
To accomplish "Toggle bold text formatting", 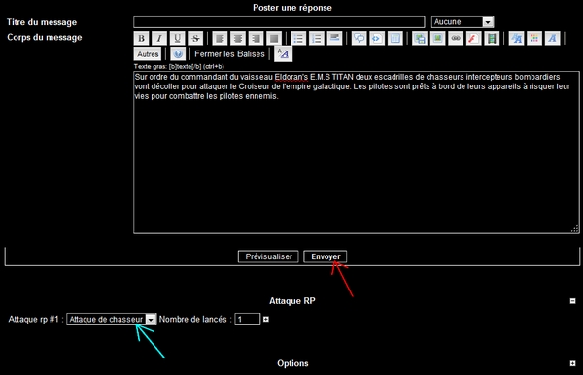I will click(x=141, y=38).
